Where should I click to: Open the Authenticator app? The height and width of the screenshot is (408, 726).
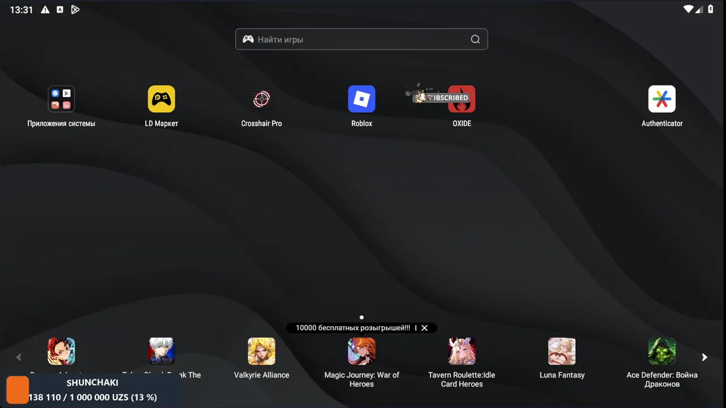pyautogui.click(x=662, y=99)
